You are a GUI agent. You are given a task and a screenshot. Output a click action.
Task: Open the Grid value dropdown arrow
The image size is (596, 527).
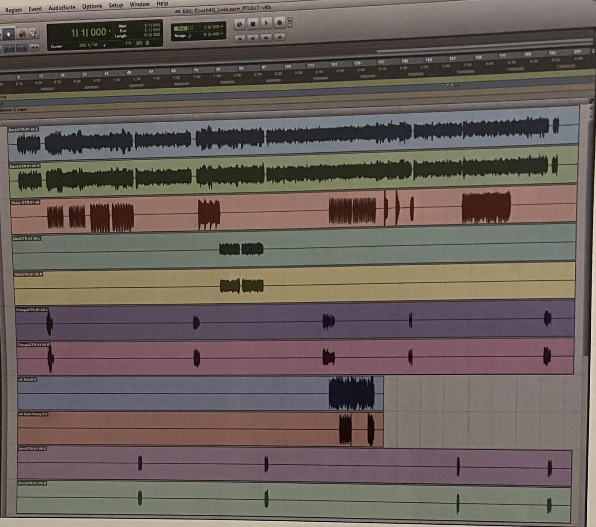[x=222, y=26]
